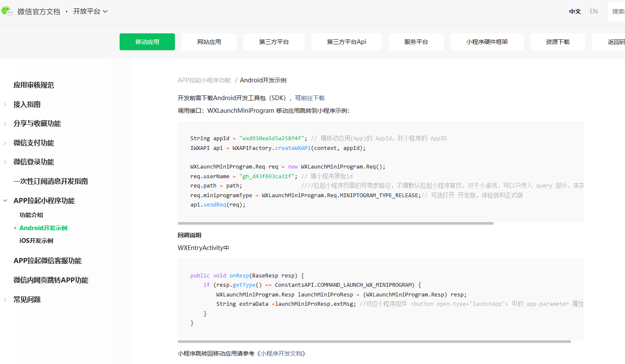This screenshot has height=364, width=625.
Task: Open 功能介绍 sub-page
Action: (x=31, y=215)
